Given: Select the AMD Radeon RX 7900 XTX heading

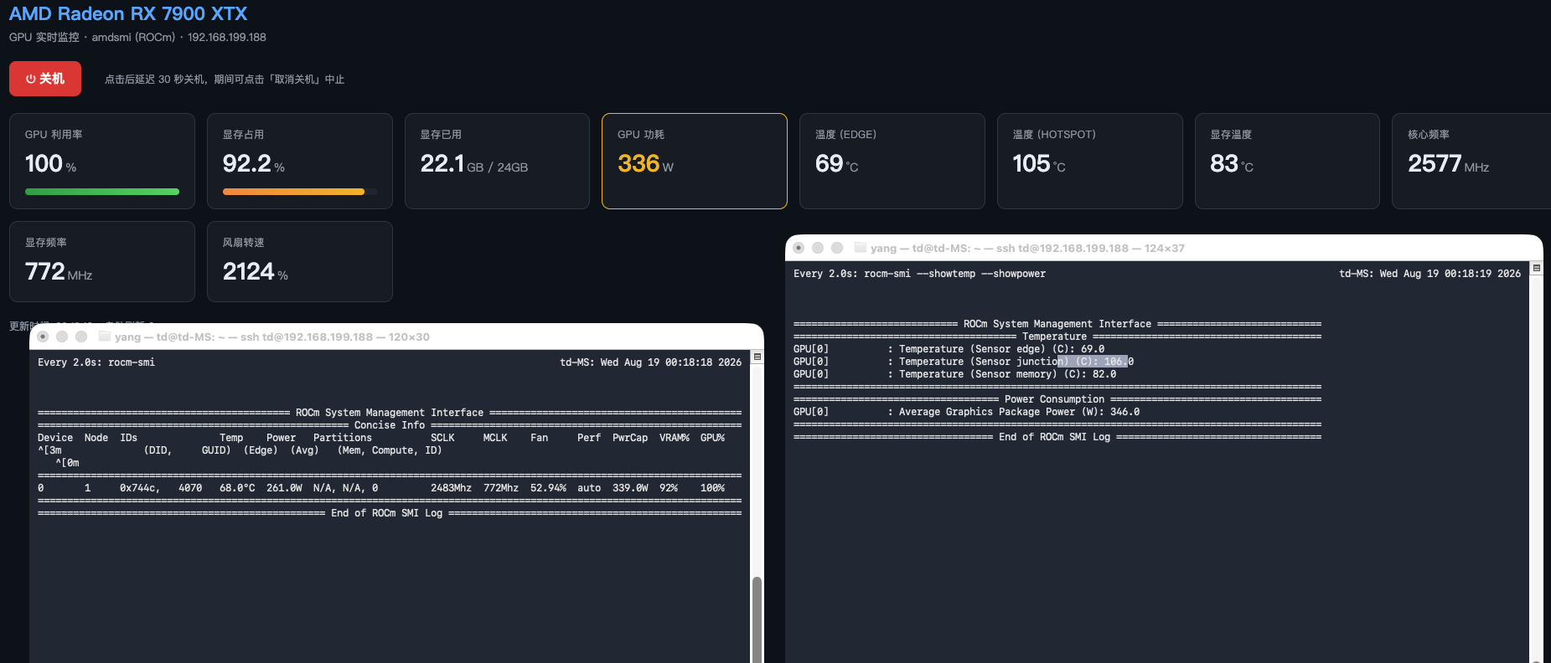Looking at the screenshot, I should [128, 13].
